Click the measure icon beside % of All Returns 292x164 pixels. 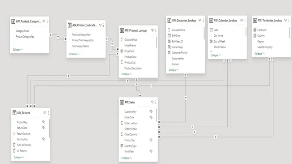click(x=14, y=145)
